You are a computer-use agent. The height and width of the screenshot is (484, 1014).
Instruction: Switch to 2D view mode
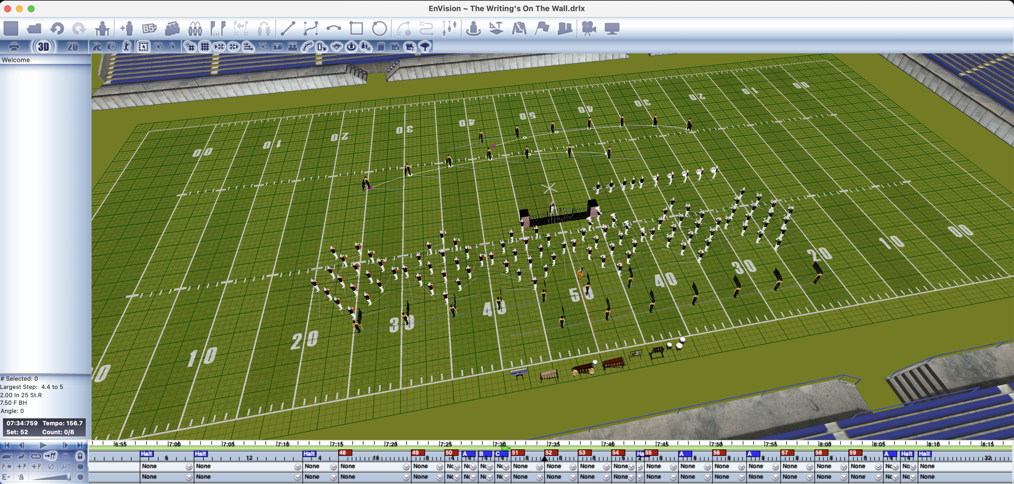[73, 47]
